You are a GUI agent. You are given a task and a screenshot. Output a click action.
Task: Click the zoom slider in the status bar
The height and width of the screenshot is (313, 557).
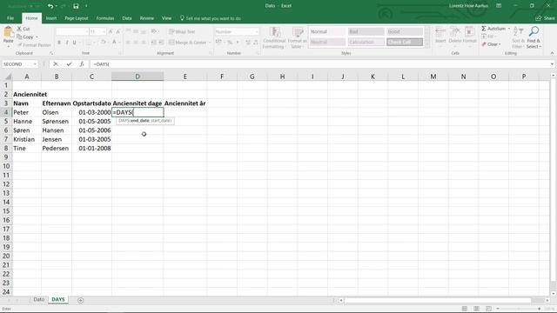tap(519, 309)
